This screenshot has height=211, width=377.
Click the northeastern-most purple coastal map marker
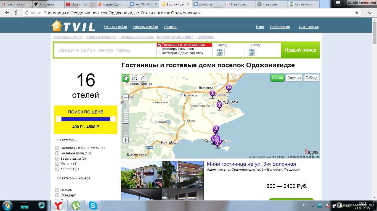(x=229, y=88)
